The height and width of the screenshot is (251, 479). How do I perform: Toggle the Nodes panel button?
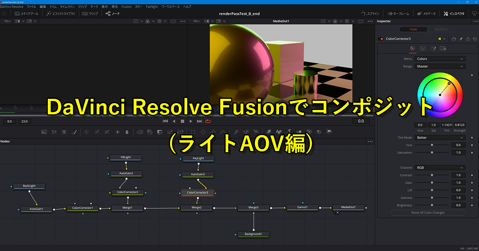113,14
